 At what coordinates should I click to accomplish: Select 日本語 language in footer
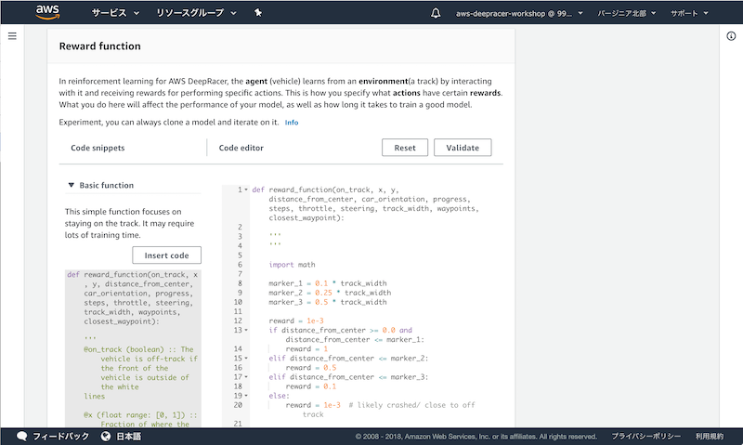click(129, 436)
